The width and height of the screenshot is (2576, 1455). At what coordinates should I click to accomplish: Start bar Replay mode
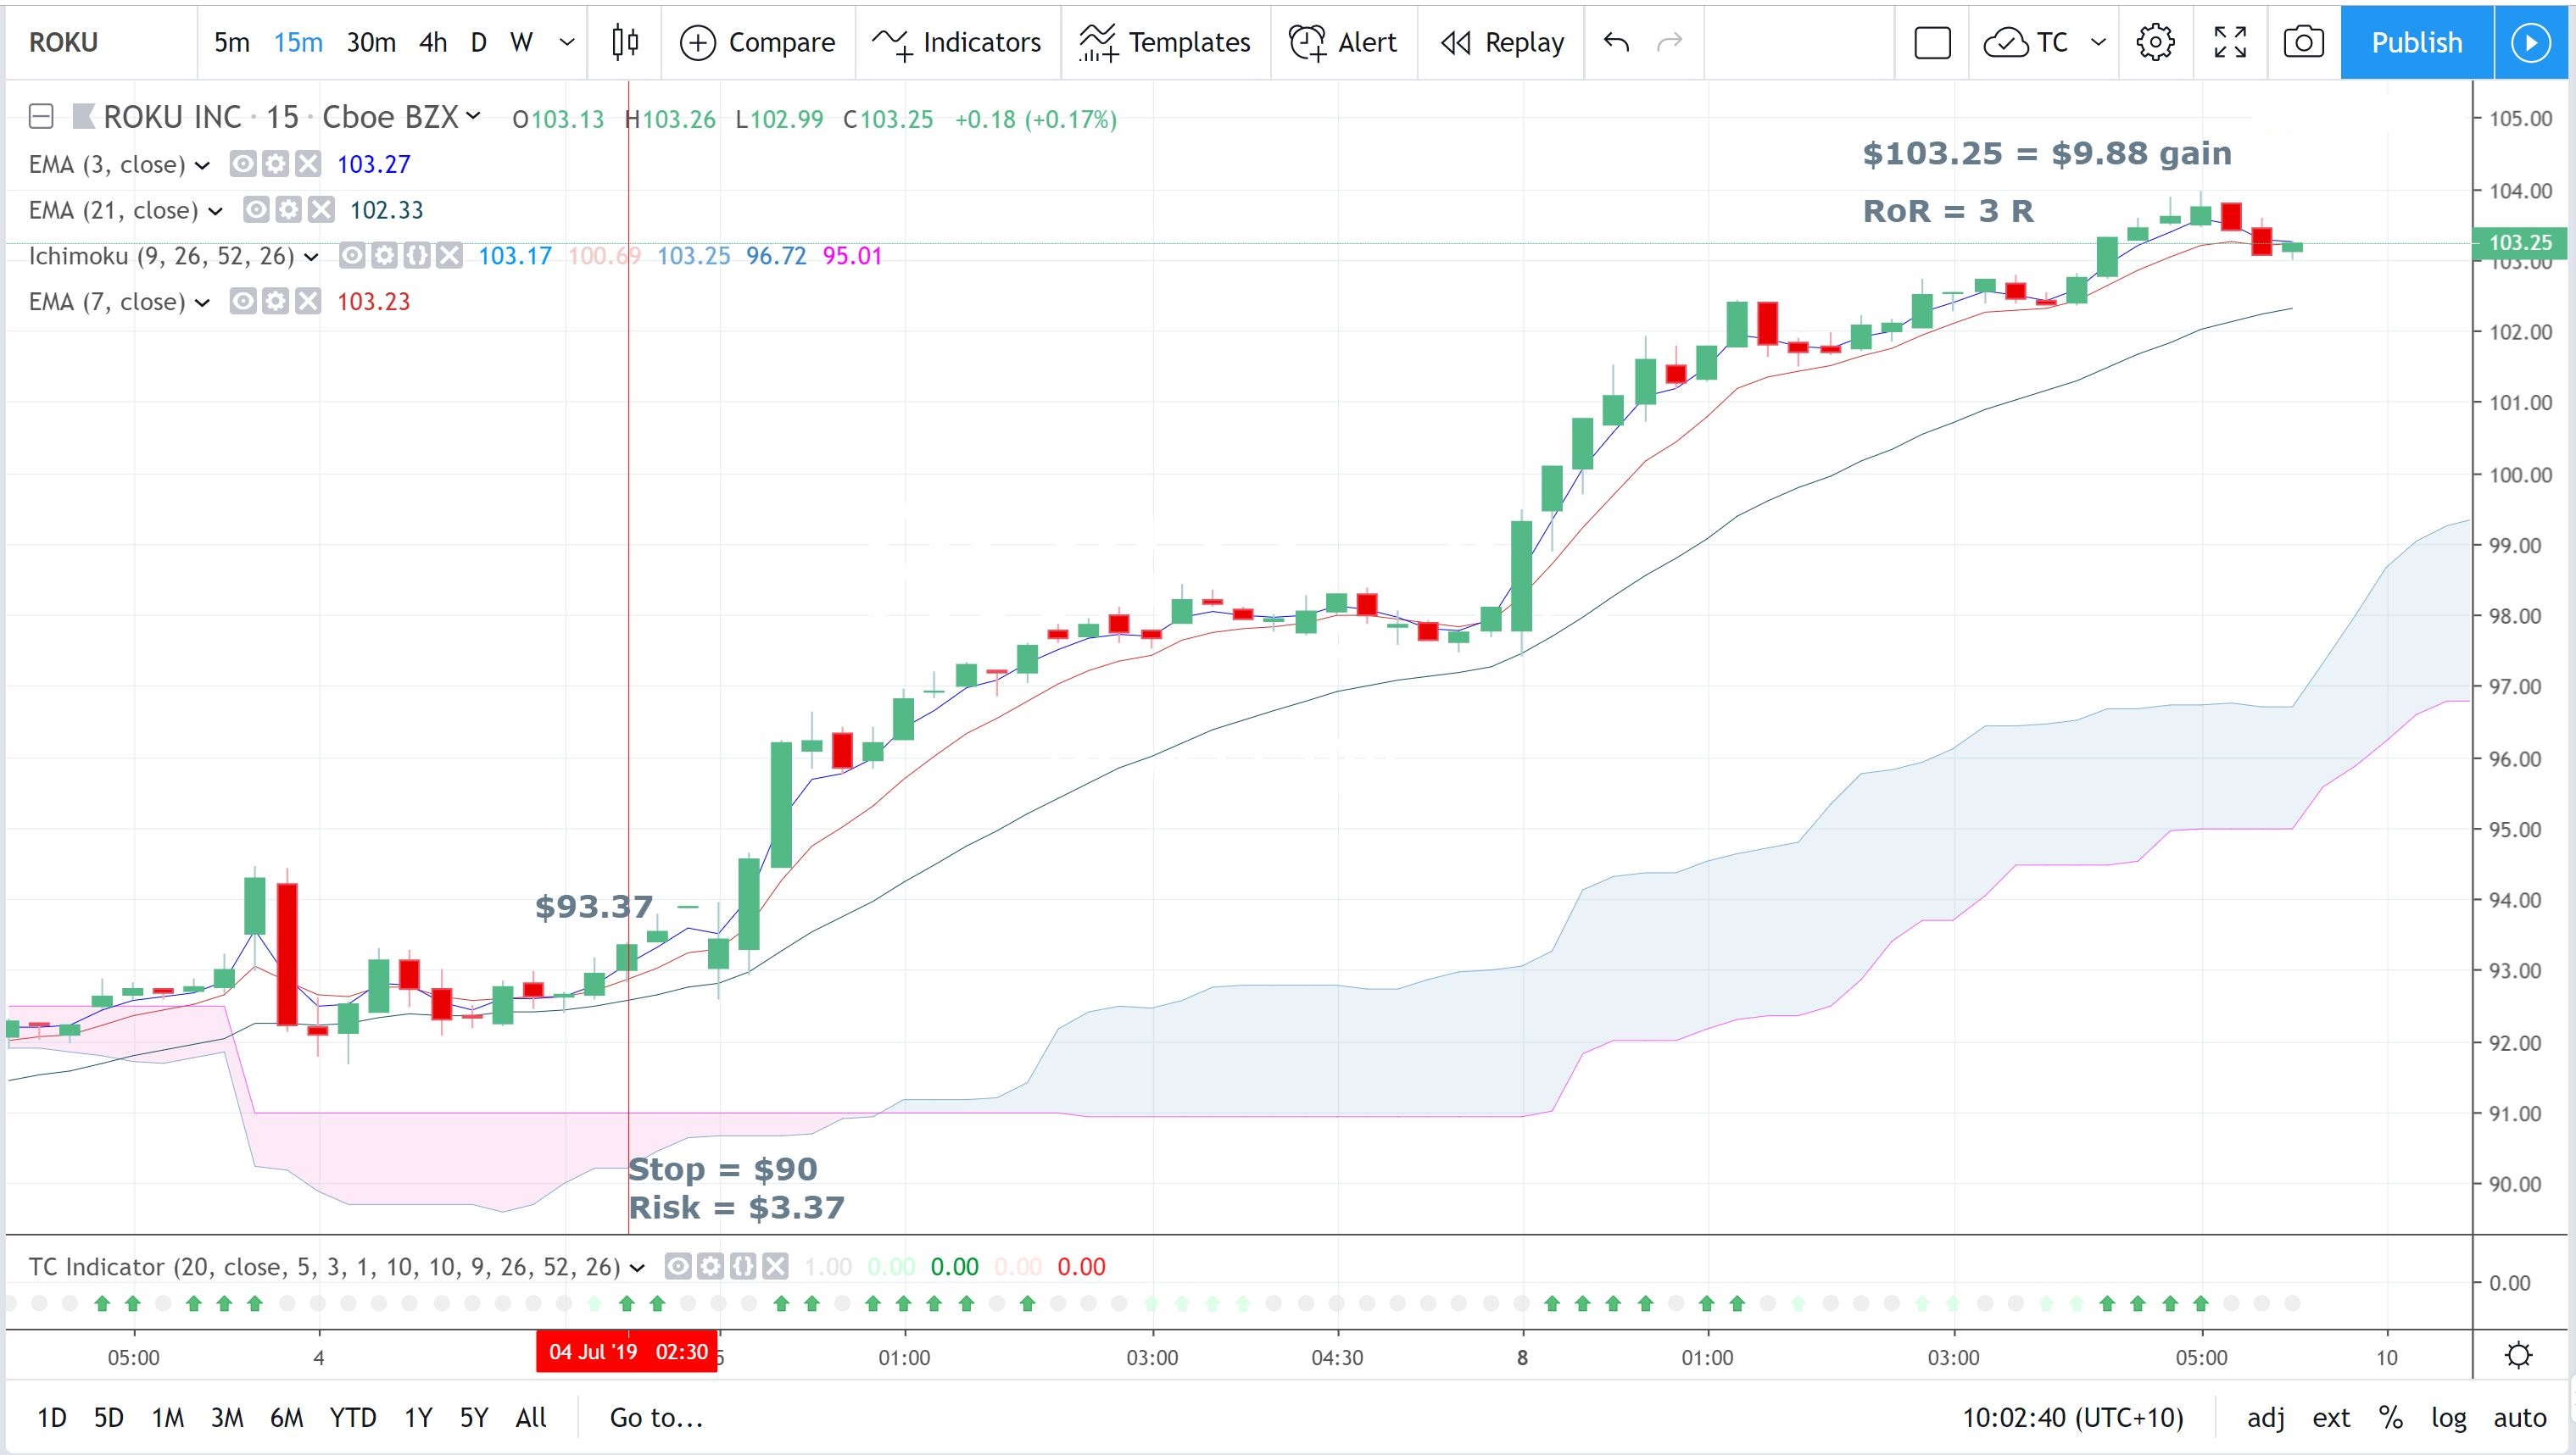point(1502,42)
